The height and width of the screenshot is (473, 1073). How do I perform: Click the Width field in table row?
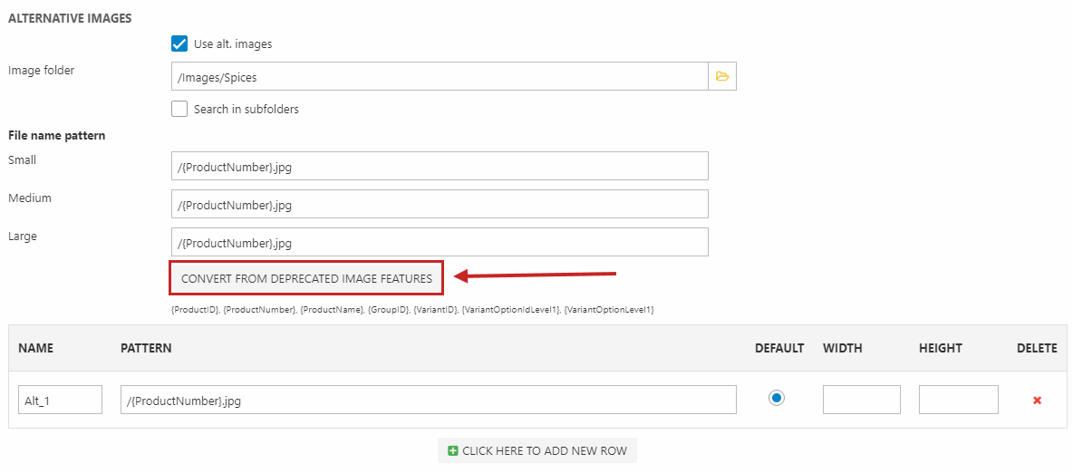[x=861, y=400]
